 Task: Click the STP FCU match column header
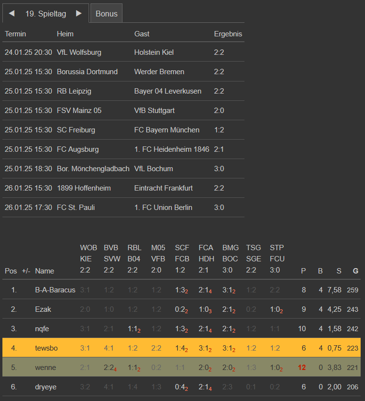277,259
